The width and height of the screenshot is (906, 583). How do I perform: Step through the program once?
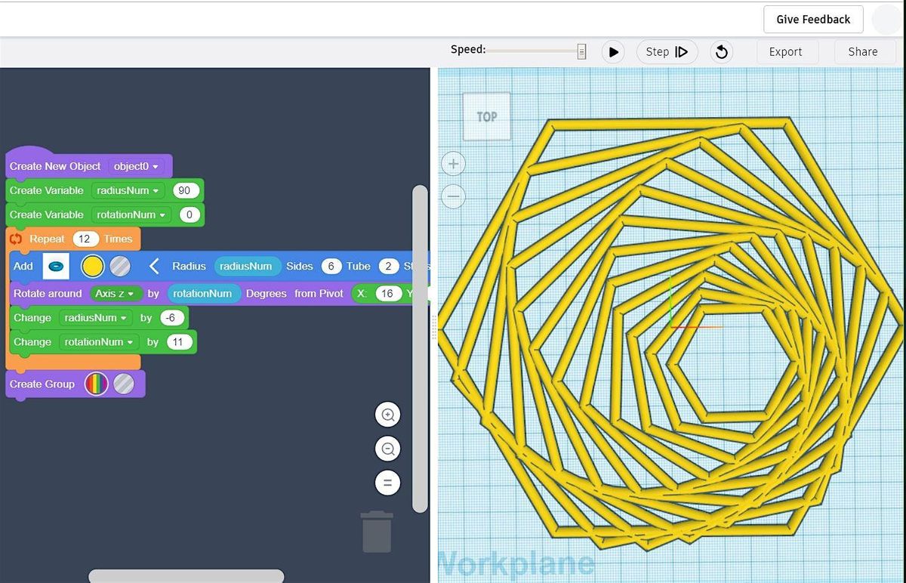click(x=667, y=51)
